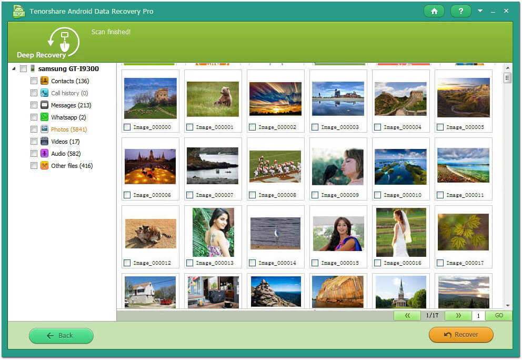Select the Image_000012 tiger thumbnail

click(x=150, y=234)
